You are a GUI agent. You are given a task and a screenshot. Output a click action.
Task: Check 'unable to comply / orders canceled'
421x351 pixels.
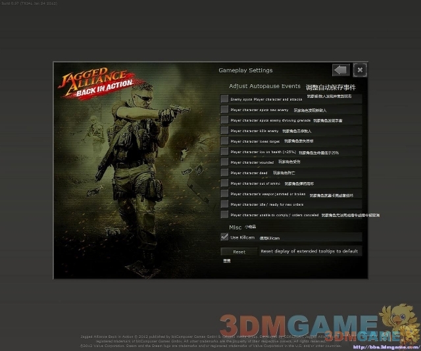click(x=224, y=214)
